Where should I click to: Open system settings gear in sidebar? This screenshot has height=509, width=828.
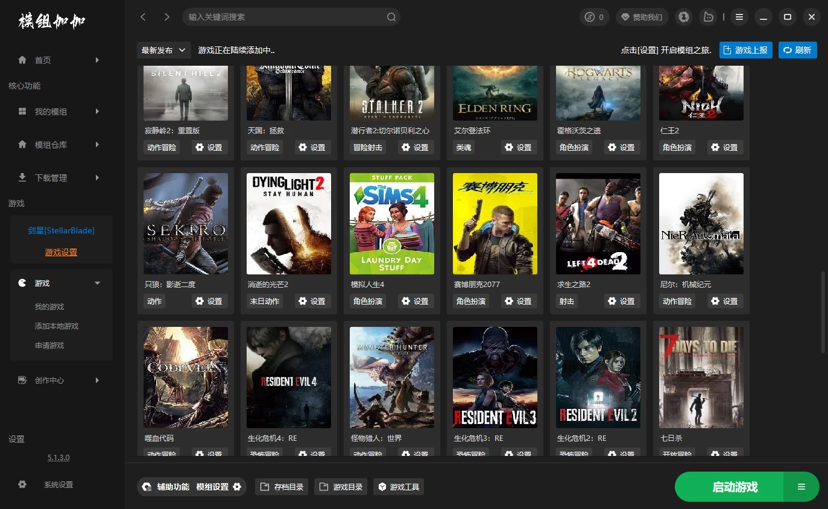pyautogui.click(x=22, y=484)
